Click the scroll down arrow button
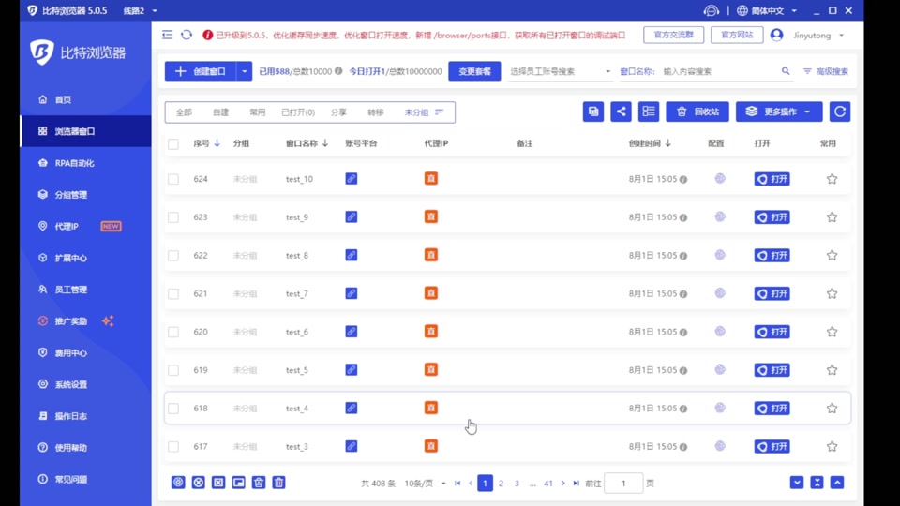Viewport: 900px width, 506px height. point(797,483)
